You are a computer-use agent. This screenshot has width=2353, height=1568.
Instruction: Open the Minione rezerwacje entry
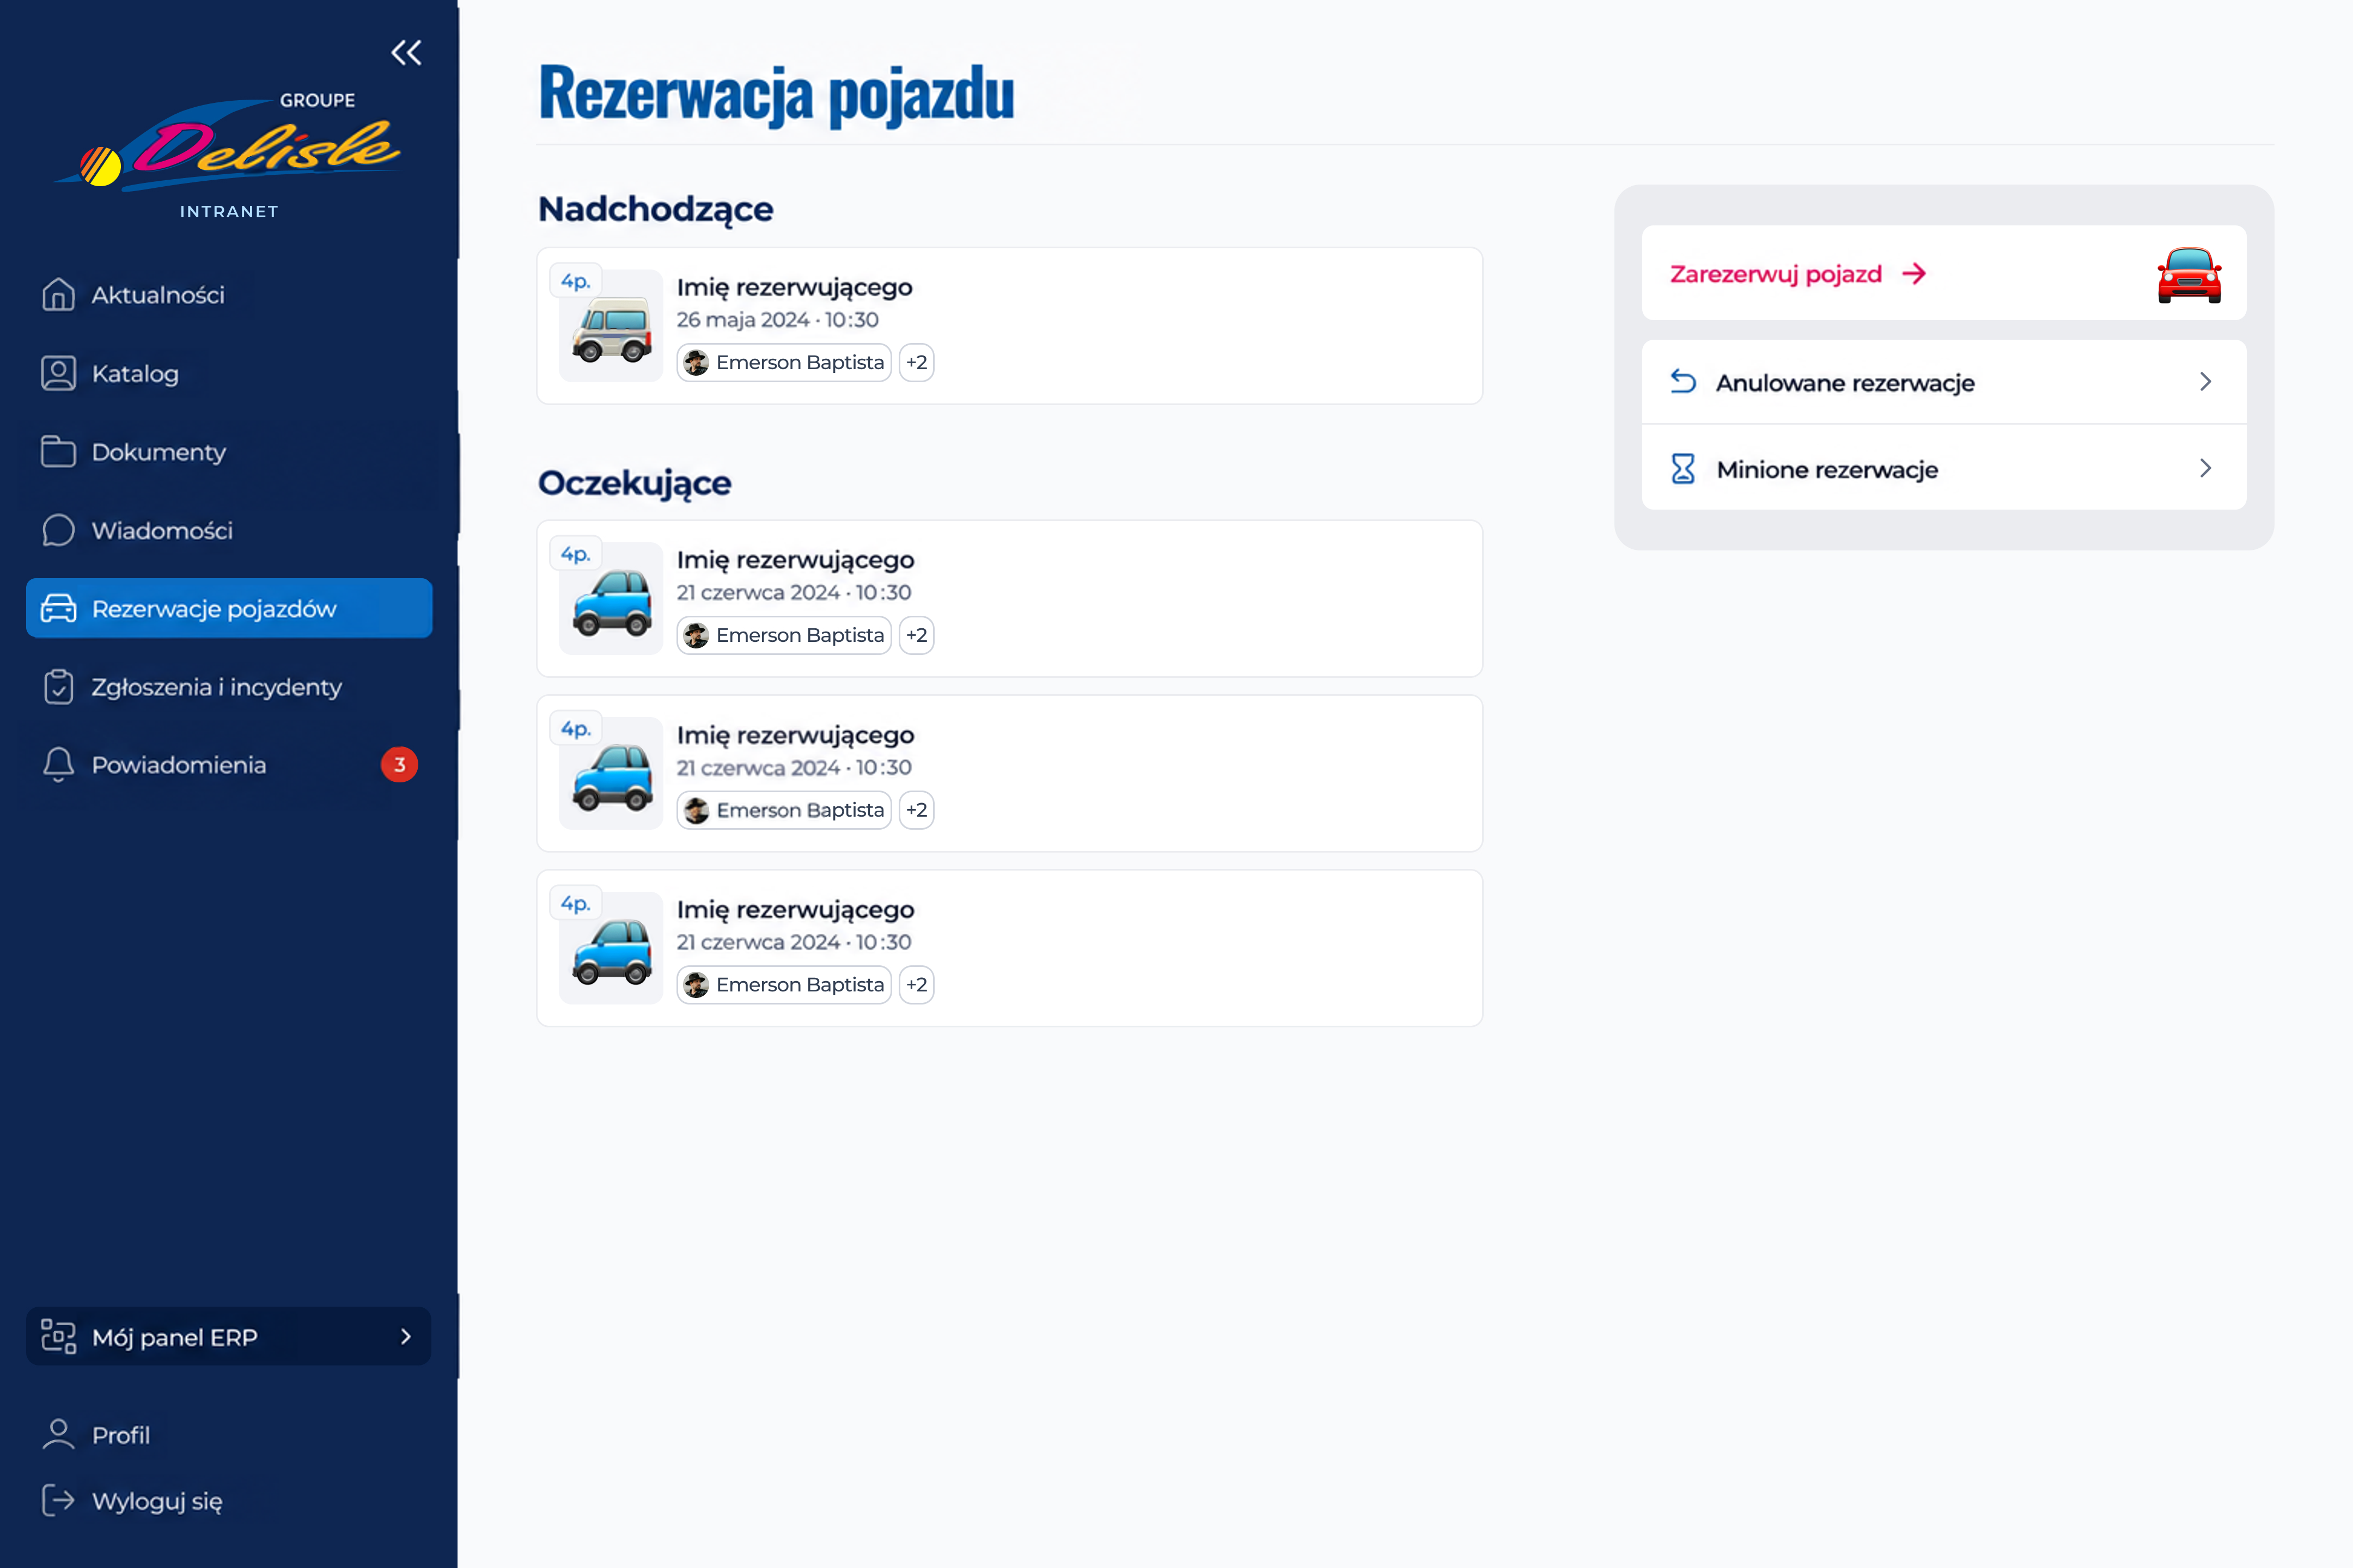click(x=1944, y=468)
